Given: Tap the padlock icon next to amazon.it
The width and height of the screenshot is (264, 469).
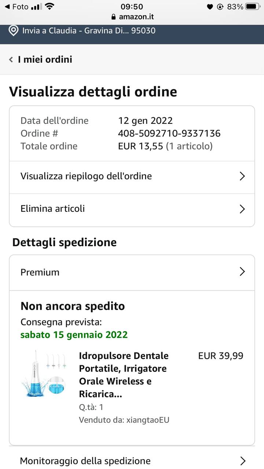Looking at the screenshot, I should click(113, 17).
